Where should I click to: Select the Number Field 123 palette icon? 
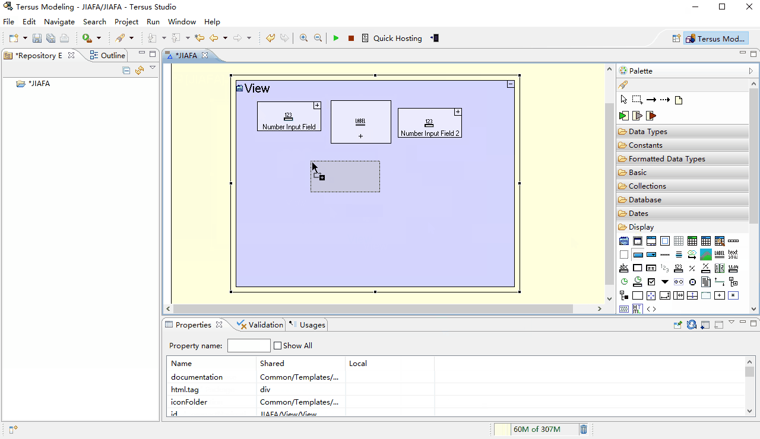679,268
